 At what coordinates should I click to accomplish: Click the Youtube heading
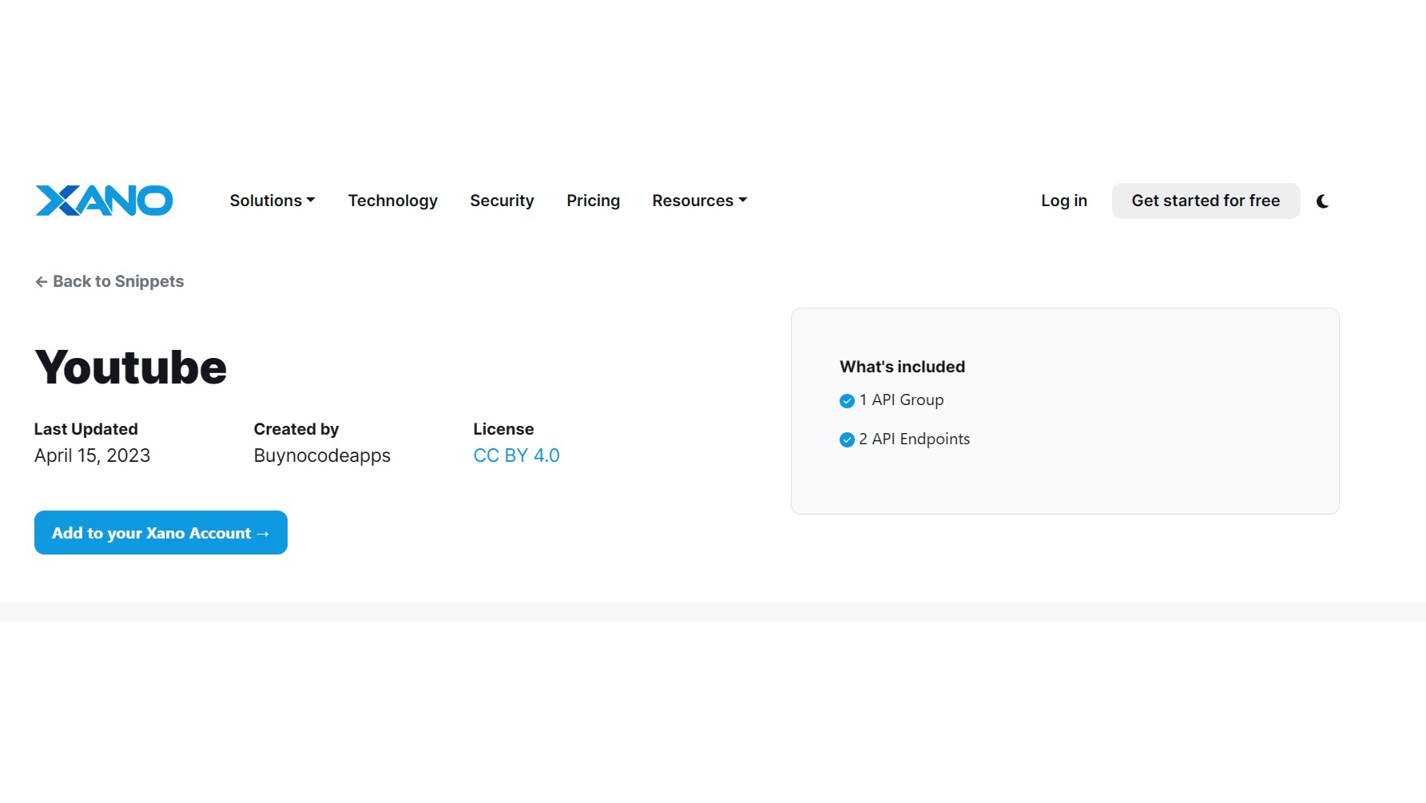point(131,368)
